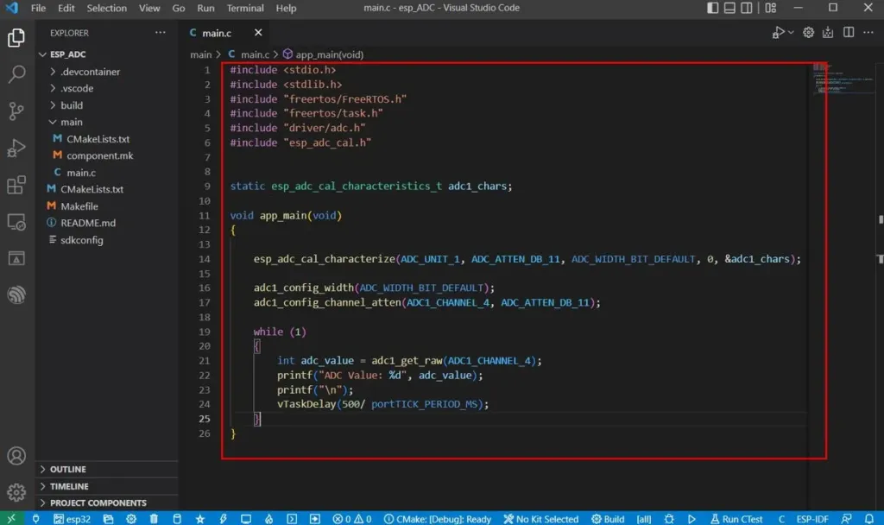Select the main.c editor tab
This screenshot has height=525, width=884.
(x=225, y=33)
